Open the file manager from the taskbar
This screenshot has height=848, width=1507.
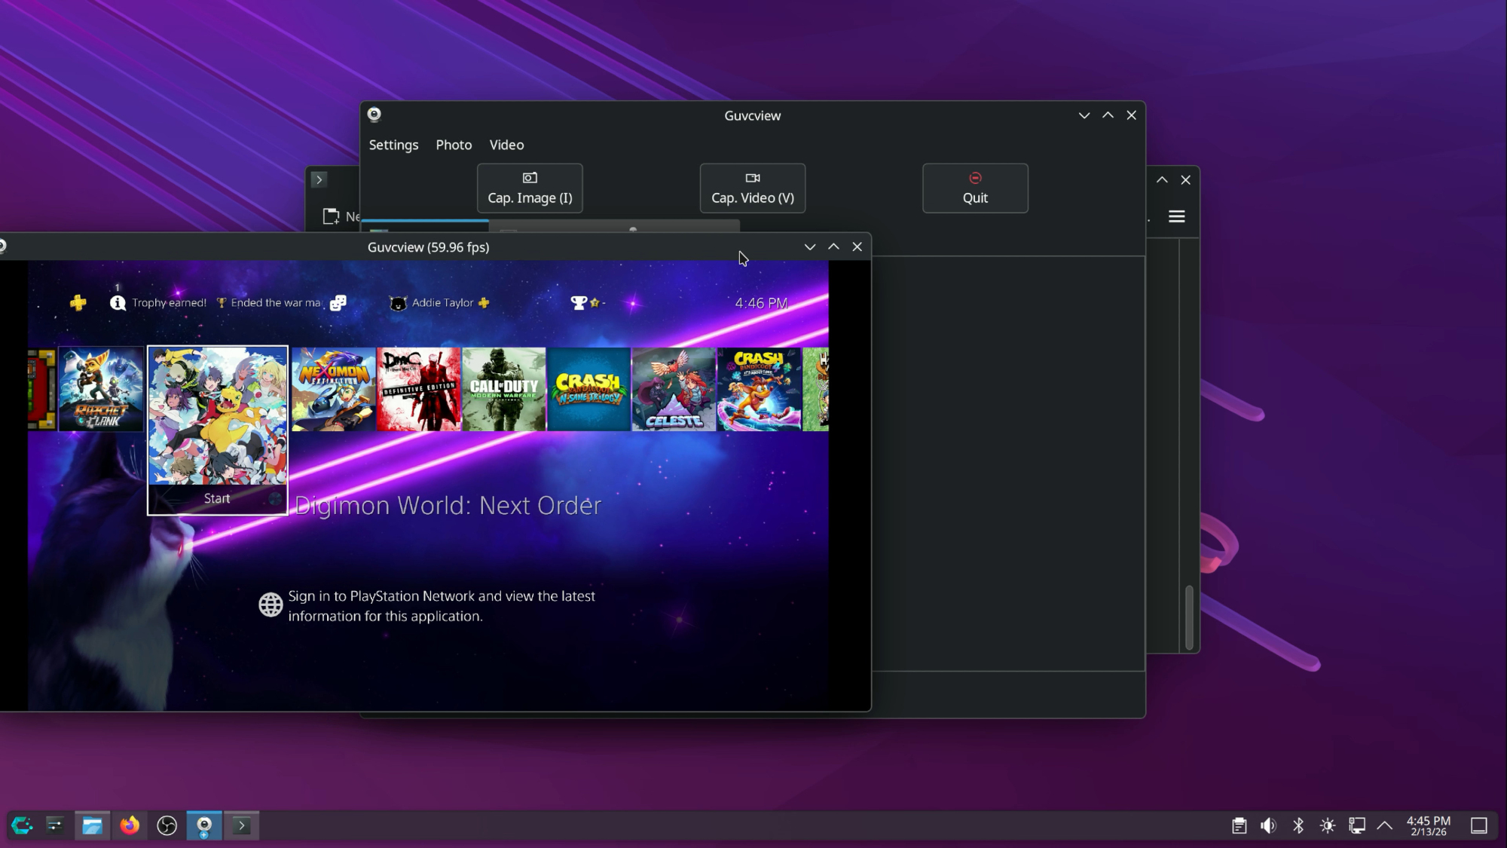(92, 825)
